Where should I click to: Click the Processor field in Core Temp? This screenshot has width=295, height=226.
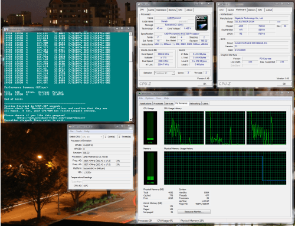click(x=106, y=157)
